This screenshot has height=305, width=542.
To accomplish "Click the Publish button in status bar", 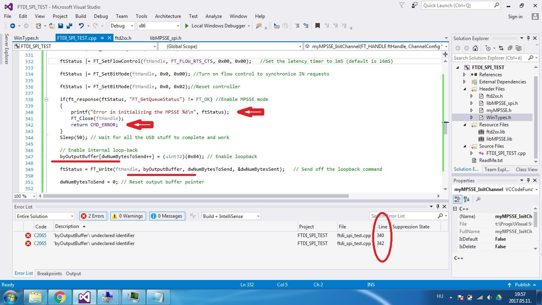I will pos(523,285).
